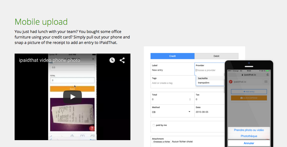
Task: Click the video share icon
Action: (x=122, y=60)
